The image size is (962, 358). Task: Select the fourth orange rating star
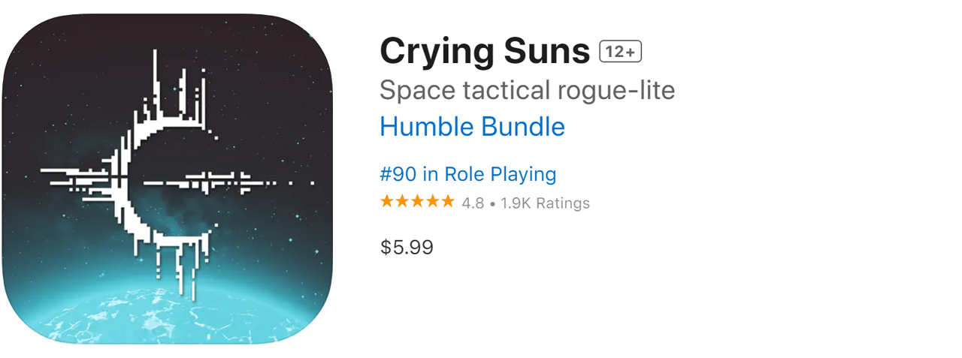tap(432, 202)
